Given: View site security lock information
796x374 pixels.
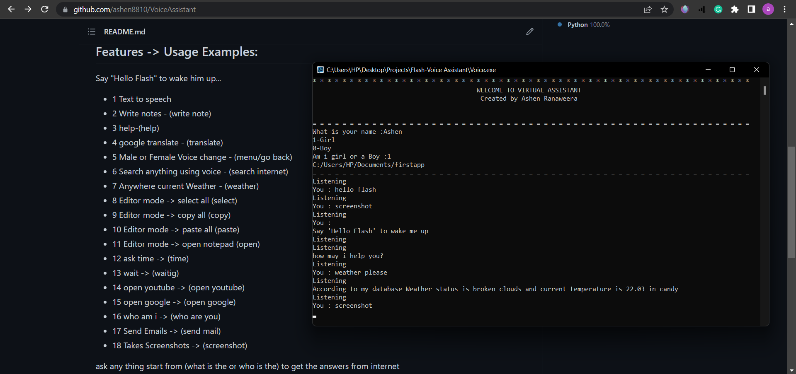Looking at the screenshot, I should [65, 10].
